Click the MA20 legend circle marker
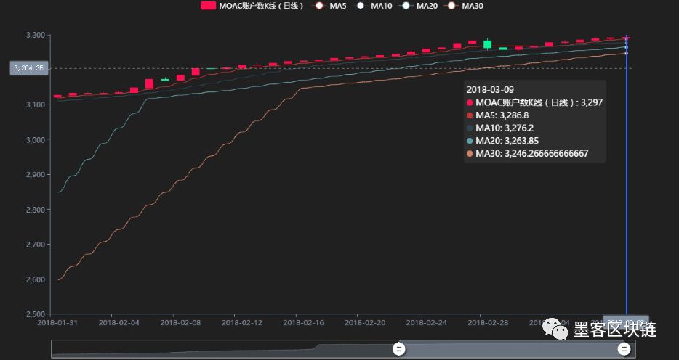Image resolution: width=679 pixels, height=360 pixels. coord(406,6)
